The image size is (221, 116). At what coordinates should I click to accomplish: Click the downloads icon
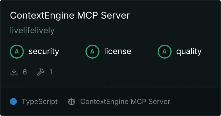14,72
